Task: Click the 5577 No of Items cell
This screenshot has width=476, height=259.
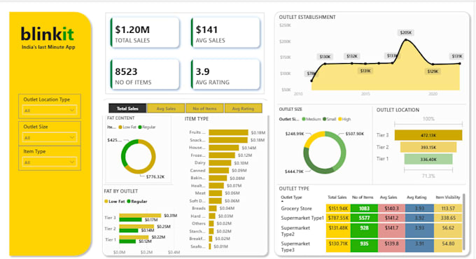Action: point(364,218)
